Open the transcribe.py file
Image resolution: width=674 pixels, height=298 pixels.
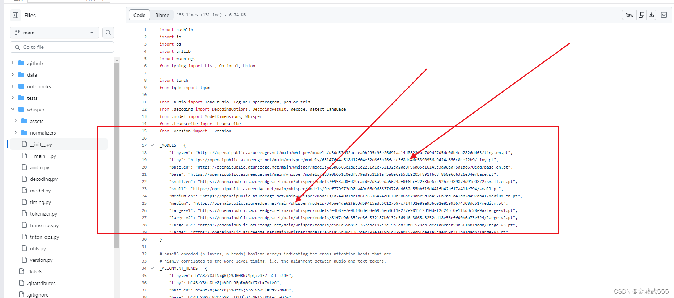pos(44,225)
